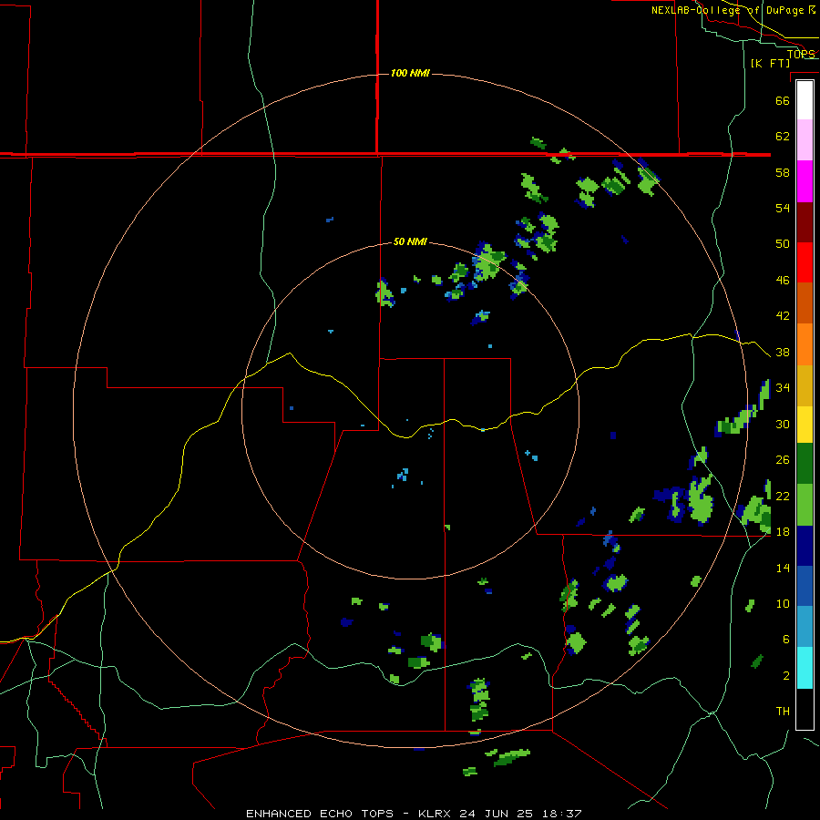
Task: Pick the dark green legend color band
Action: point(805,464)
